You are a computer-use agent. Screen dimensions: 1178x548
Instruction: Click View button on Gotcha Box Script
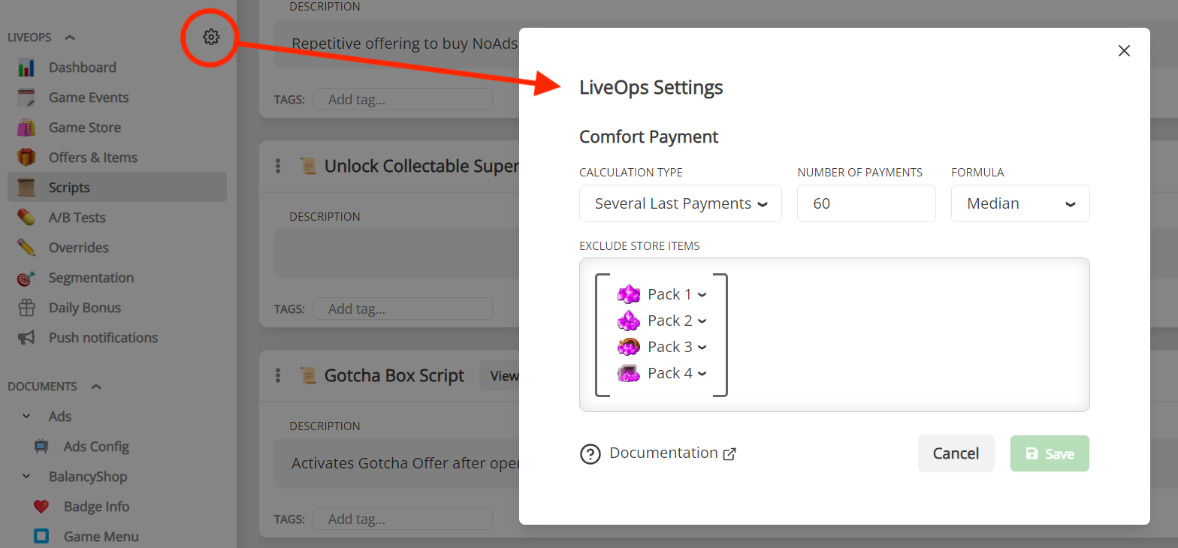coord(500,375)
